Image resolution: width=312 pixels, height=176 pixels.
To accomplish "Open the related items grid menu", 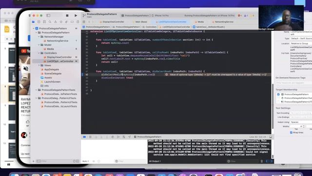I will 84,22.
